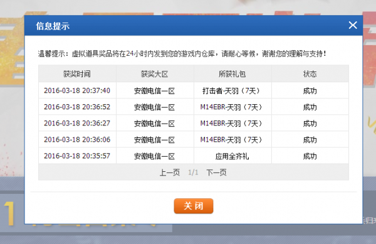Click the 温馨提示 notice text

(x=182, y=53)
